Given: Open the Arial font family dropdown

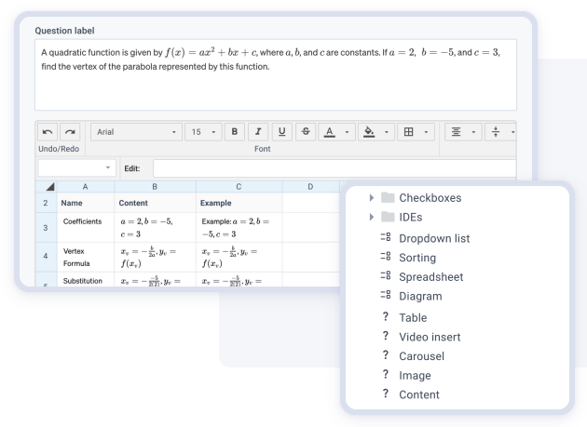Looking at the screenshot, I should click(136, 132).
